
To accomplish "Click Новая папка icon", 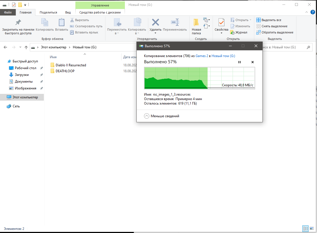I will [196, 22].
